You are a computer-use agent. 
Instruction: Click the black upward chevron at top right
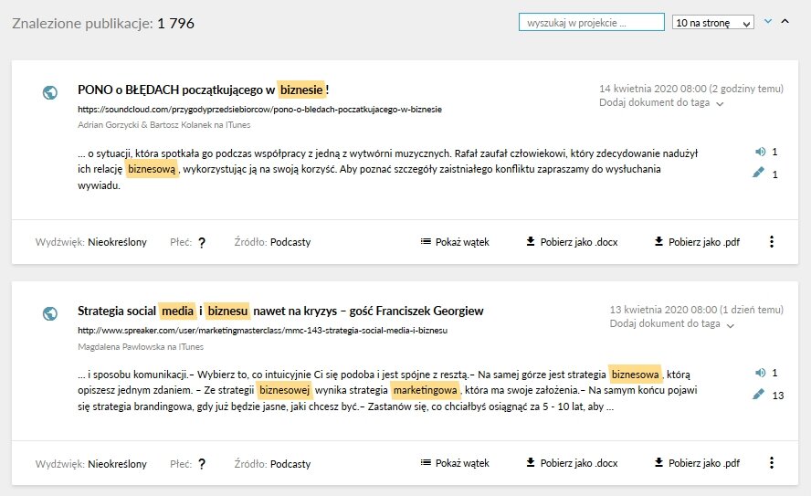pos(785,21)
